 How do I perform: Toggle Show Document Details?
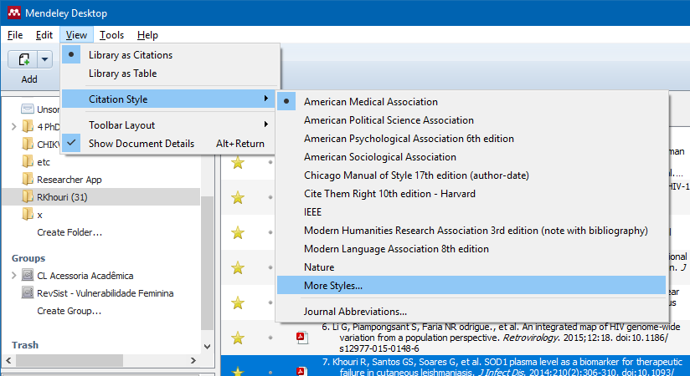(x=169, y=144)
